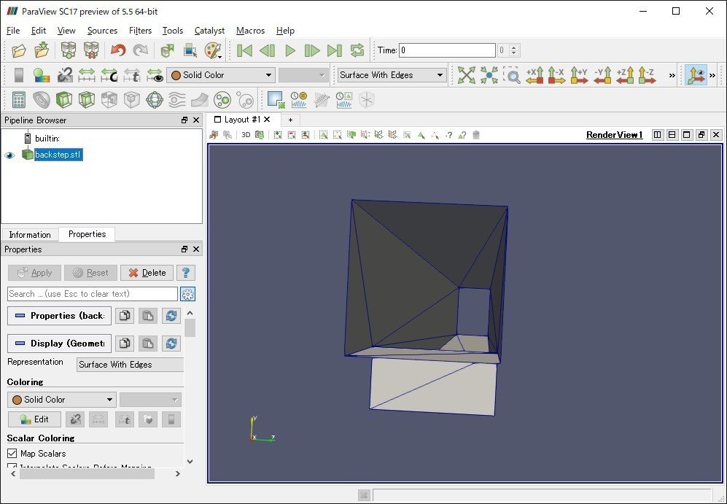Switch to the Information tab
The width and height of the screenshot is (727, 504).
click(30, 235)
